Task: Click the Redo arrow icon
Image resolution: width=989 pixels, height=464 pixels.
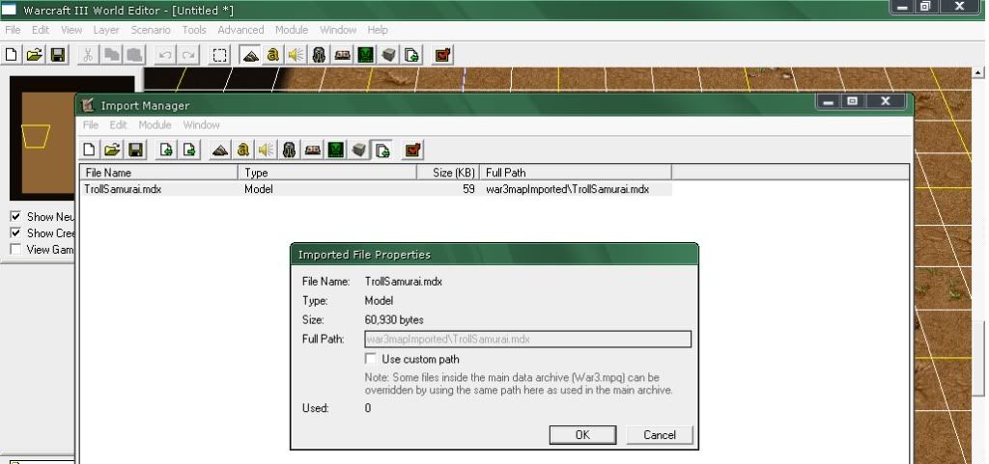Action: pos(187,55)
